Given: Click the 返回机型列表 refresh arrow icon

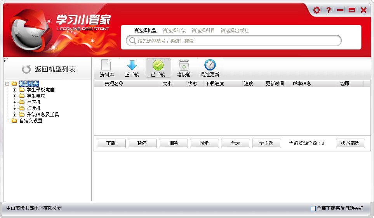Looking at the screenshot, I should coord(26,70).
